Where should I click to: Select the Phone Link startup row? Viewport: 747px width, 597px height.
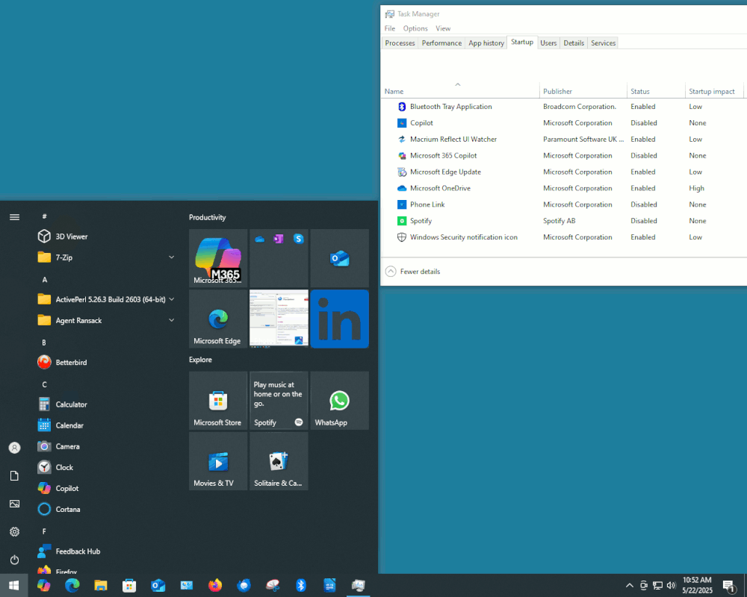(x=563, y=204)
